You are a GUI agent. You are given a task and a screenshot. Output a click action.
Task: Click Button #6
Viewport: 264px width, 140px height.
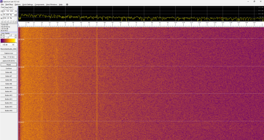pos(9,72)
